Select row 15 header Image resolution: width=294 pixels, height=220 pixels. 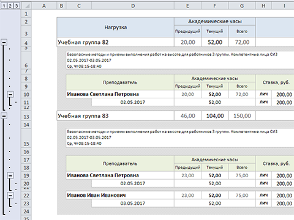[x=26, y=138]
